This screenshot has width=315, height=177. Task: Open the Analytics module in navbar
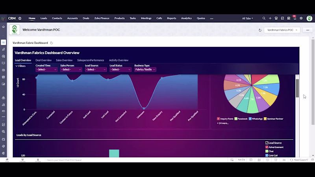click(x=186, y=18)
